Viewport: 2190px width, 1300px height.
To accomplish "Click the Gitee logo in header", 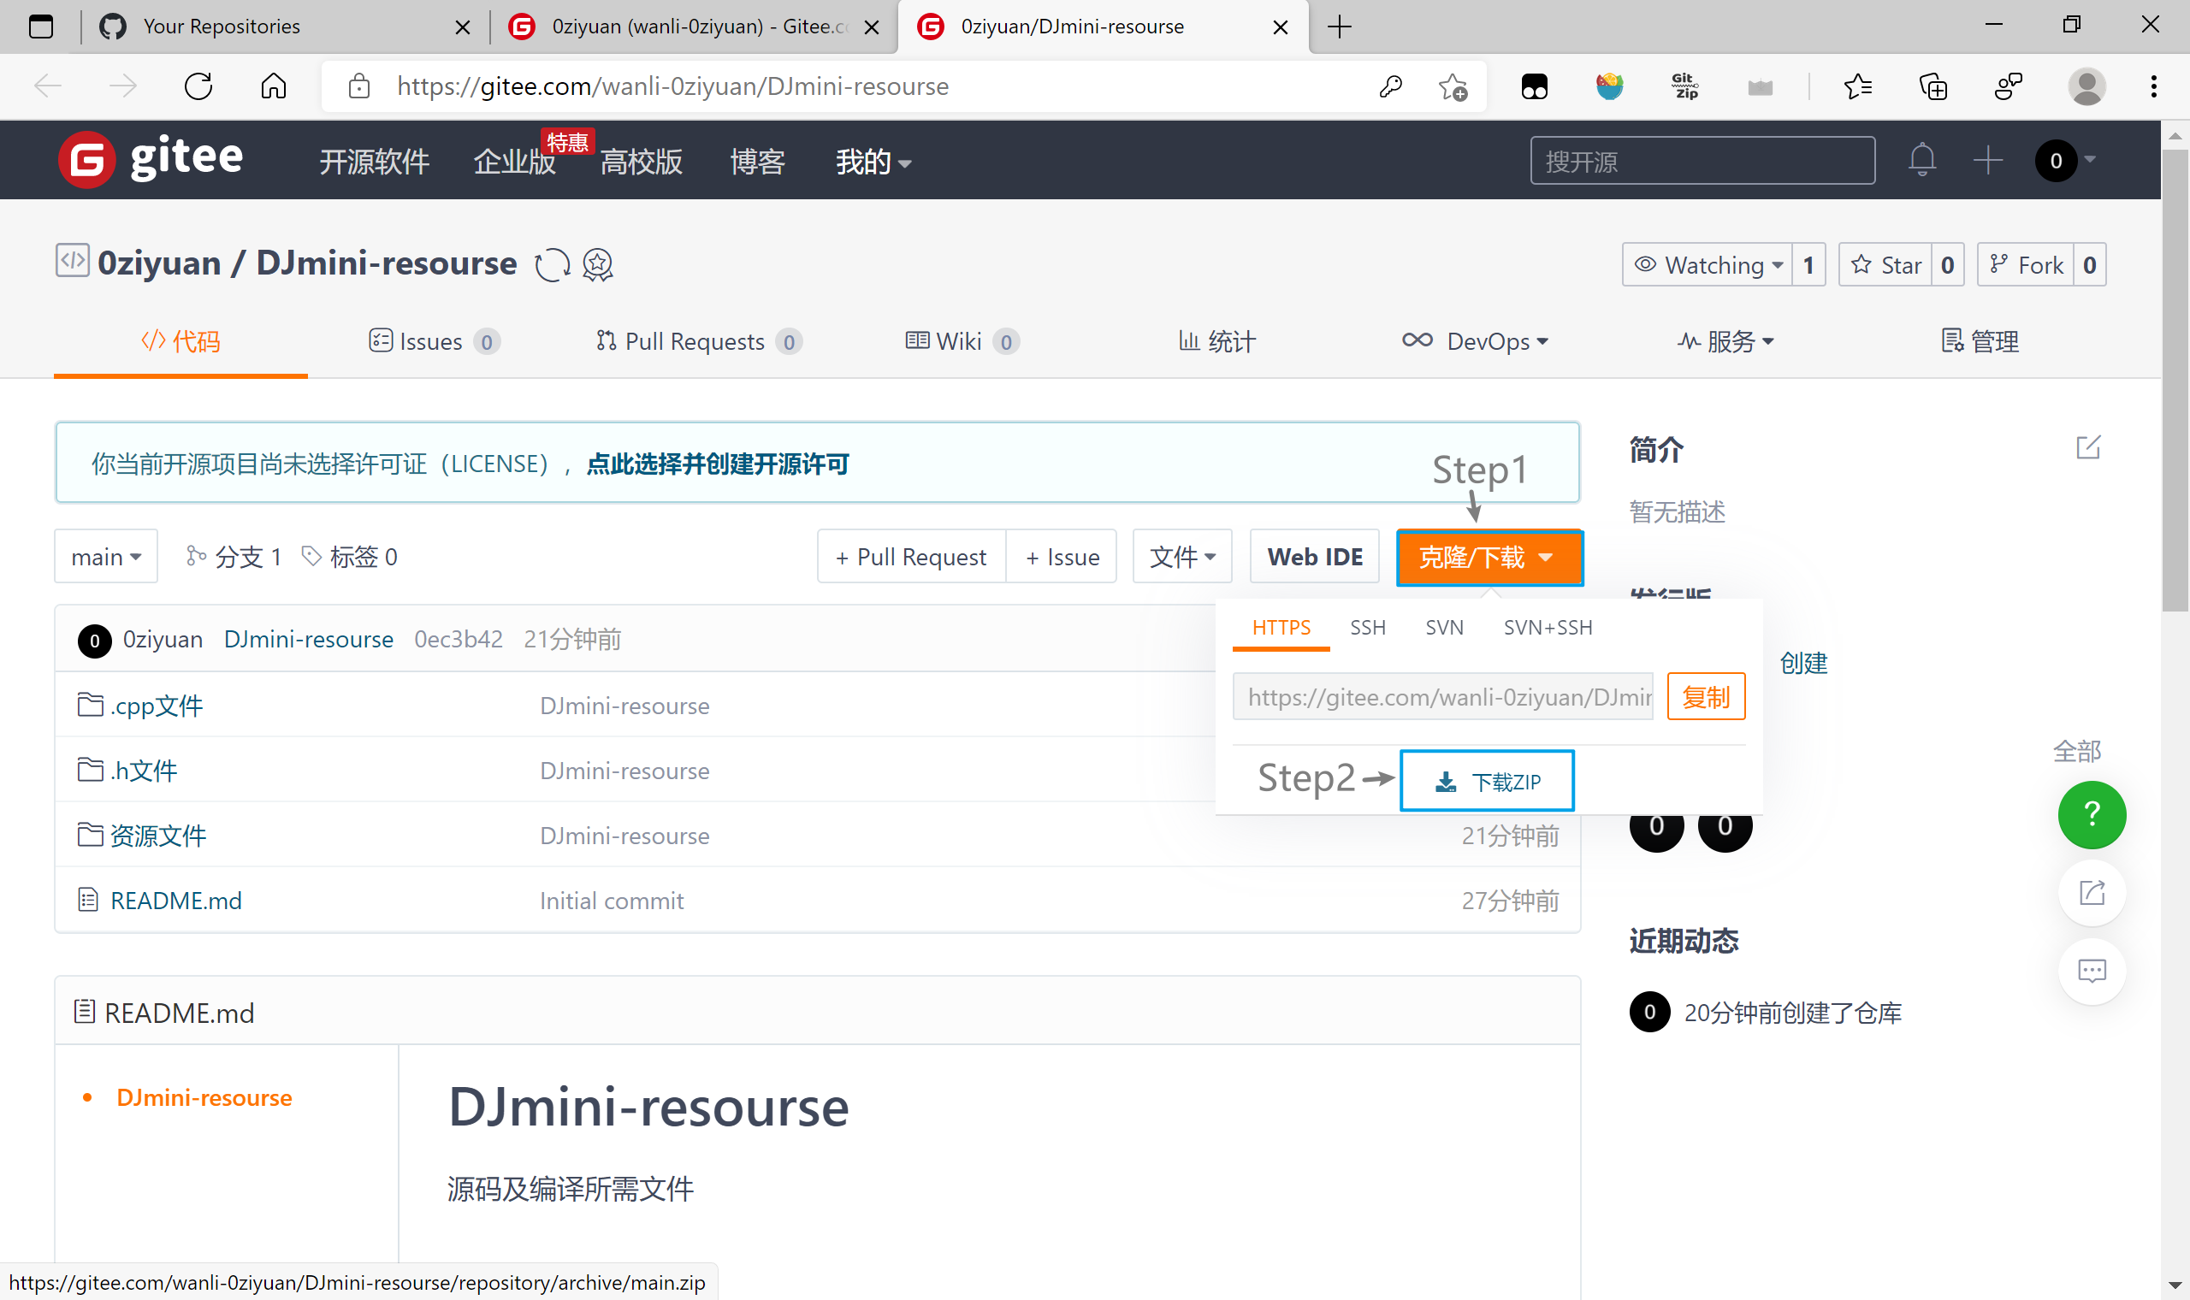I will click(151, 159).
